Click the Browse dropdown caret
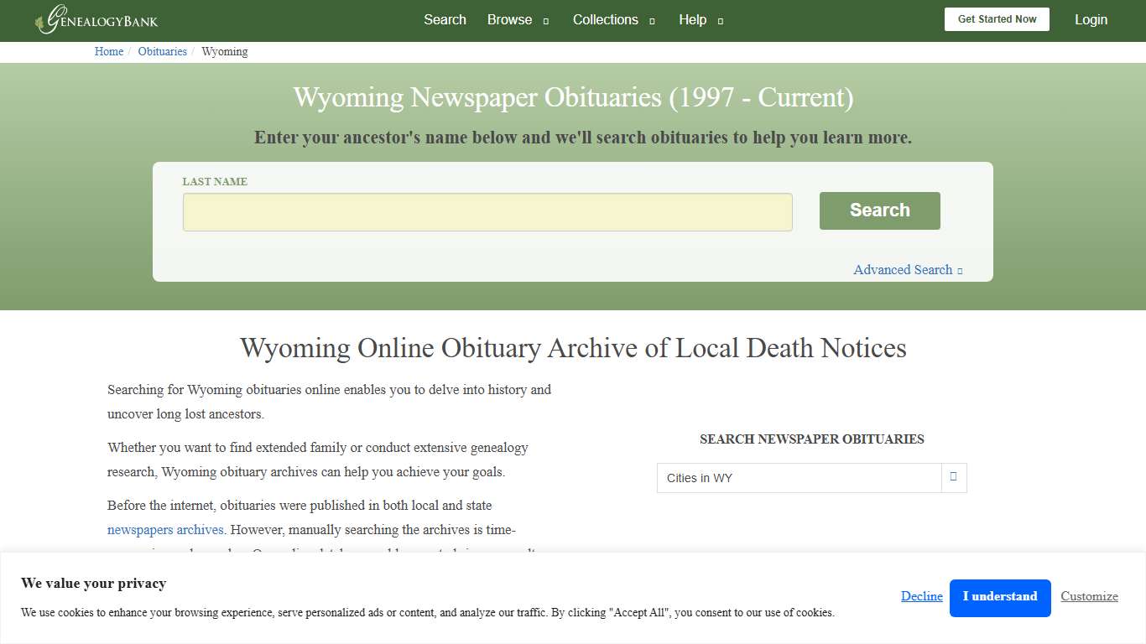Image resolution: width=1146 pixels, height=644 pixels. [544, 20]
